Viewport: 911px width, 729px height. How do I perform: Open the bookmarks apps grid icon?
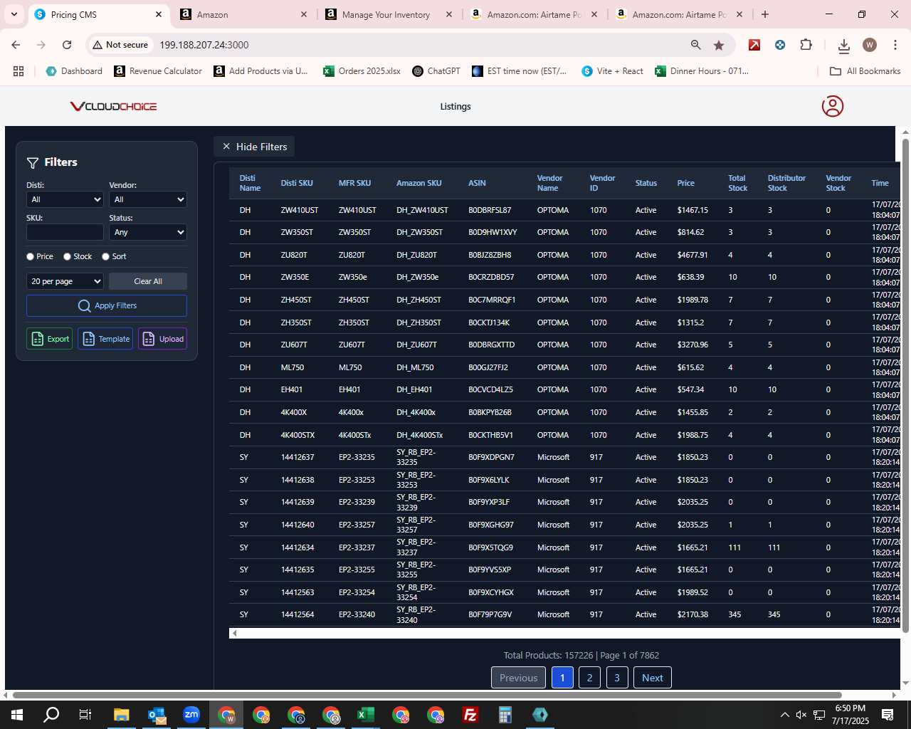pyautogui.click(x=19, y=71)
